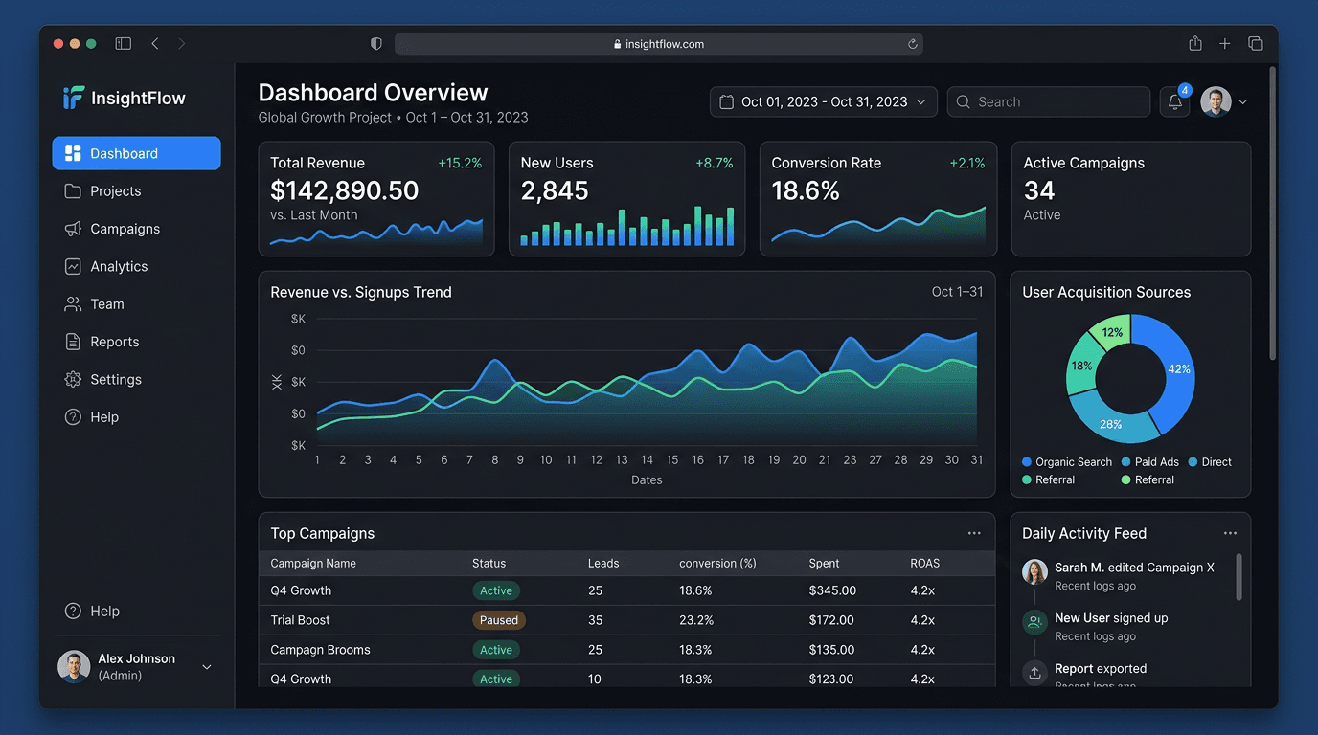Open Settings via the gear icon
This screenshot has width=1318, height=735.
(72, 379)
